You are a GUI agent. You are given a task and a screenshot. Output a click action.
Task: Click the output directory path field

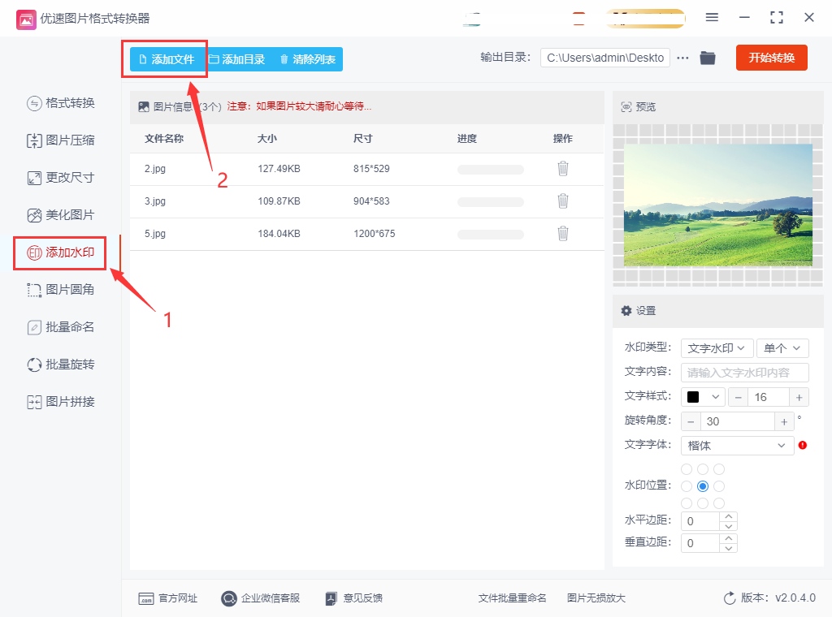pos(604,58)
